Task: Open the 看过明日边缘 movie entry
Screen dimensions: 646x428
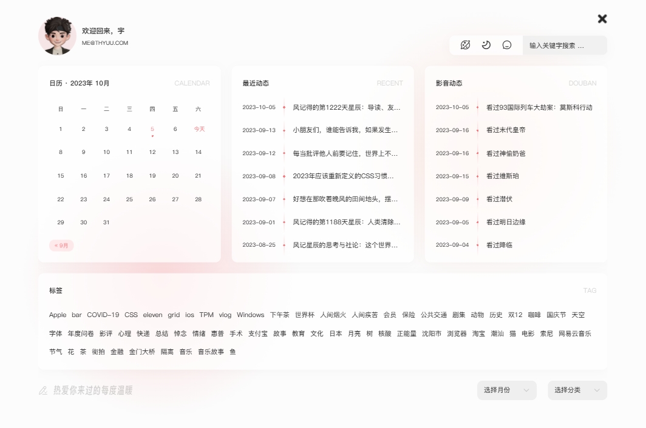Action: (x=506, y=222)
